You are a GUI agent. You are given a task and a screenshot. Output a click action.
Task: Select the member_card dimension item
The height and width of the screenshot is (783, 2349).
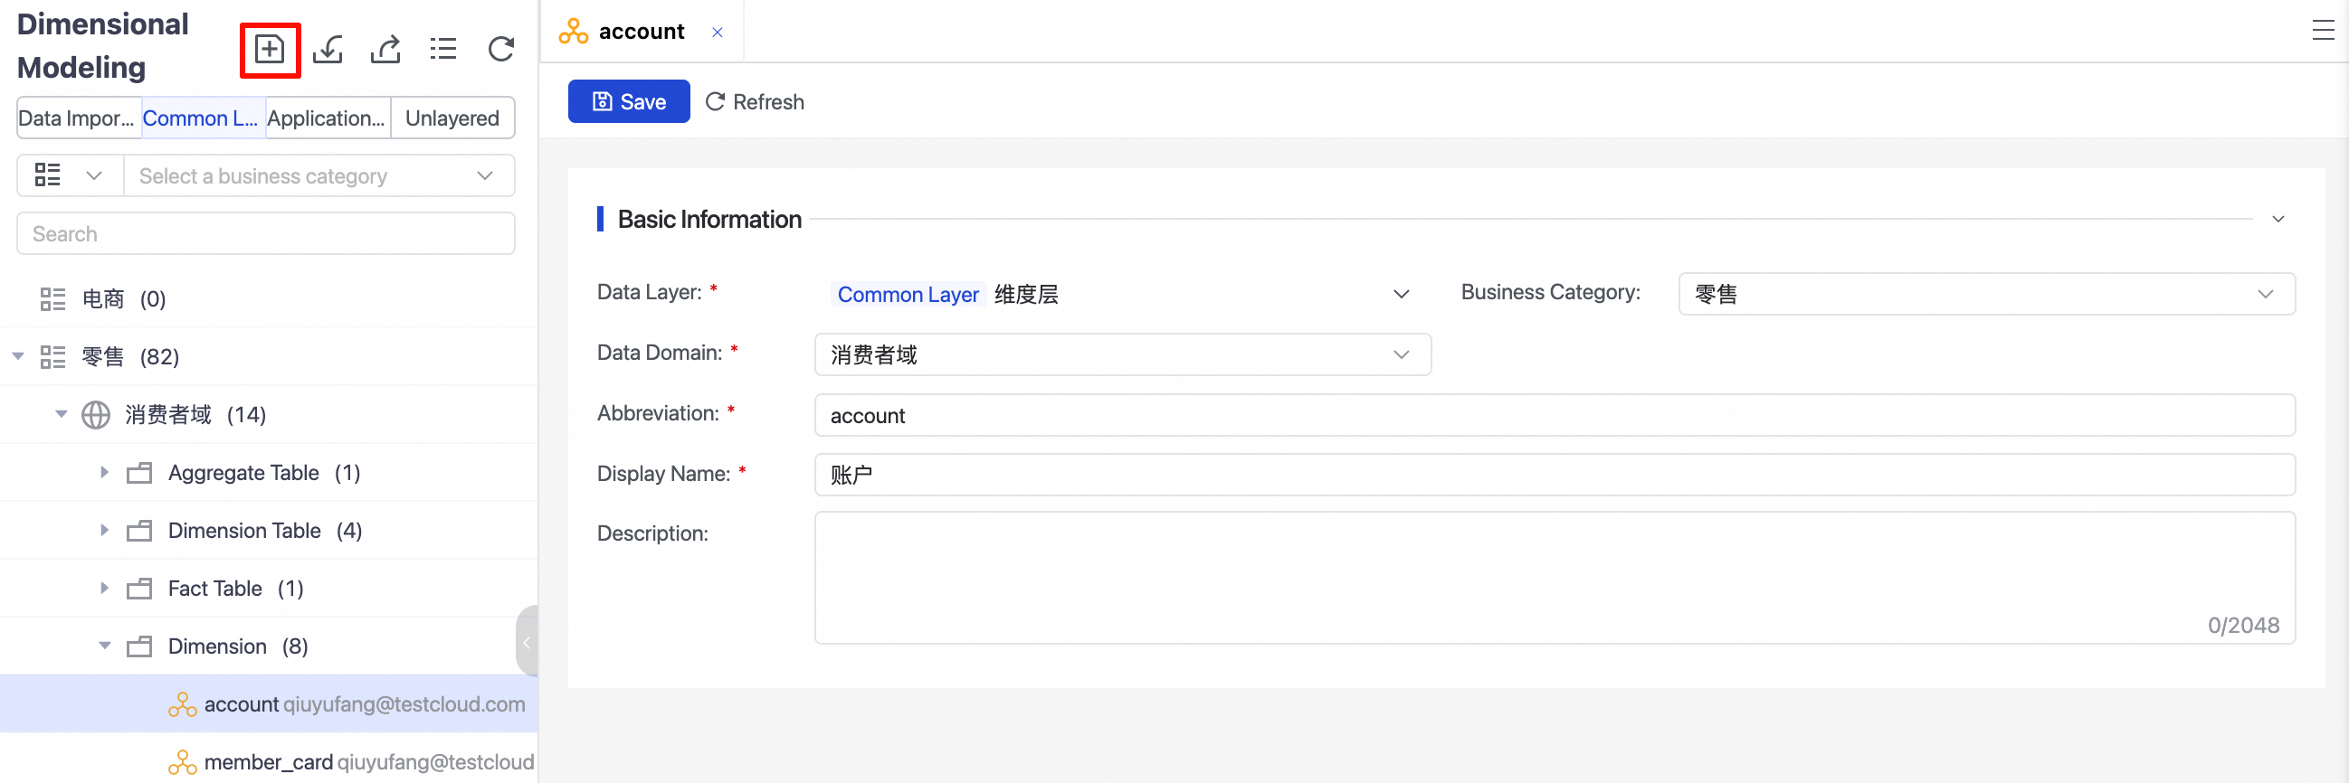click(268, 762)
